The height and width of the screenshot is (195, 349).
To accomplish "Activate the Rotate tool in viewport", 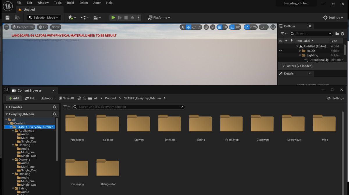I will (x=194, y=27).
